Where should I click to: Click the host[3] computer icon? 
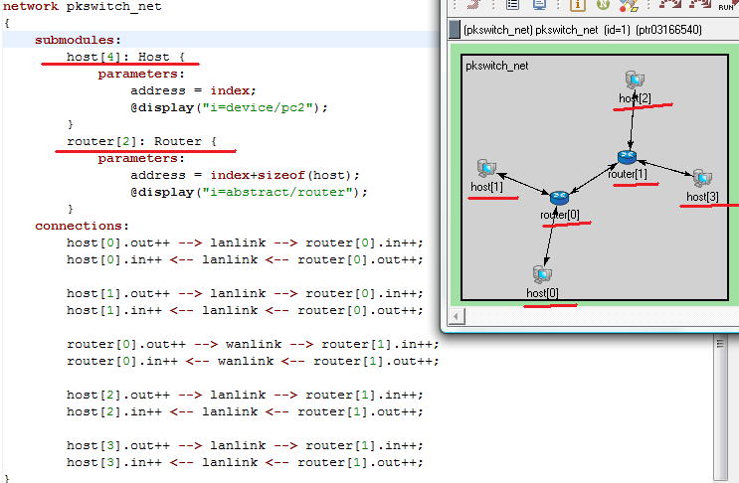tap(702, 178)
